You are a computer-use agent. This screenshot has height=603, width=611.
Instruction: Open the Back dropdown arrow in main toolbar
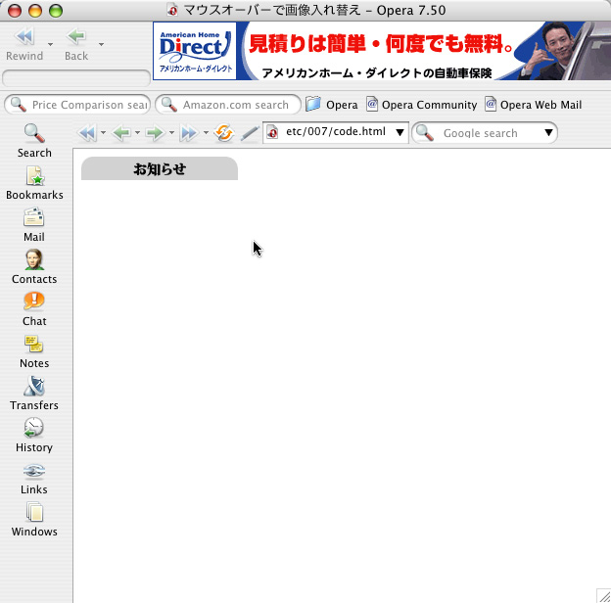point(101,44)
